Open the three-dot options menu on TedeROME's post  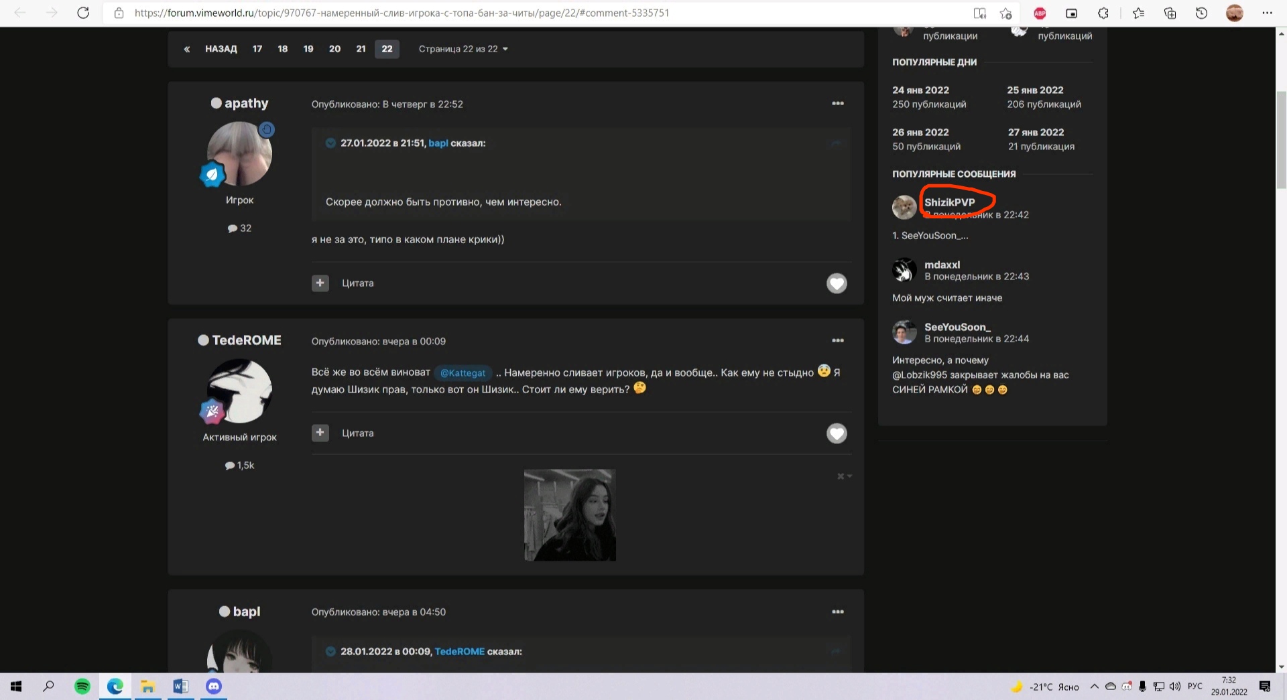click(837, 341)
